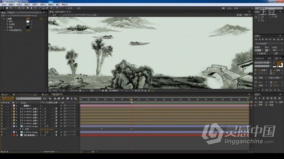Select the Brush tool
Image resolution: width=284 pixels, height=159 pixels.
[40, 8]
